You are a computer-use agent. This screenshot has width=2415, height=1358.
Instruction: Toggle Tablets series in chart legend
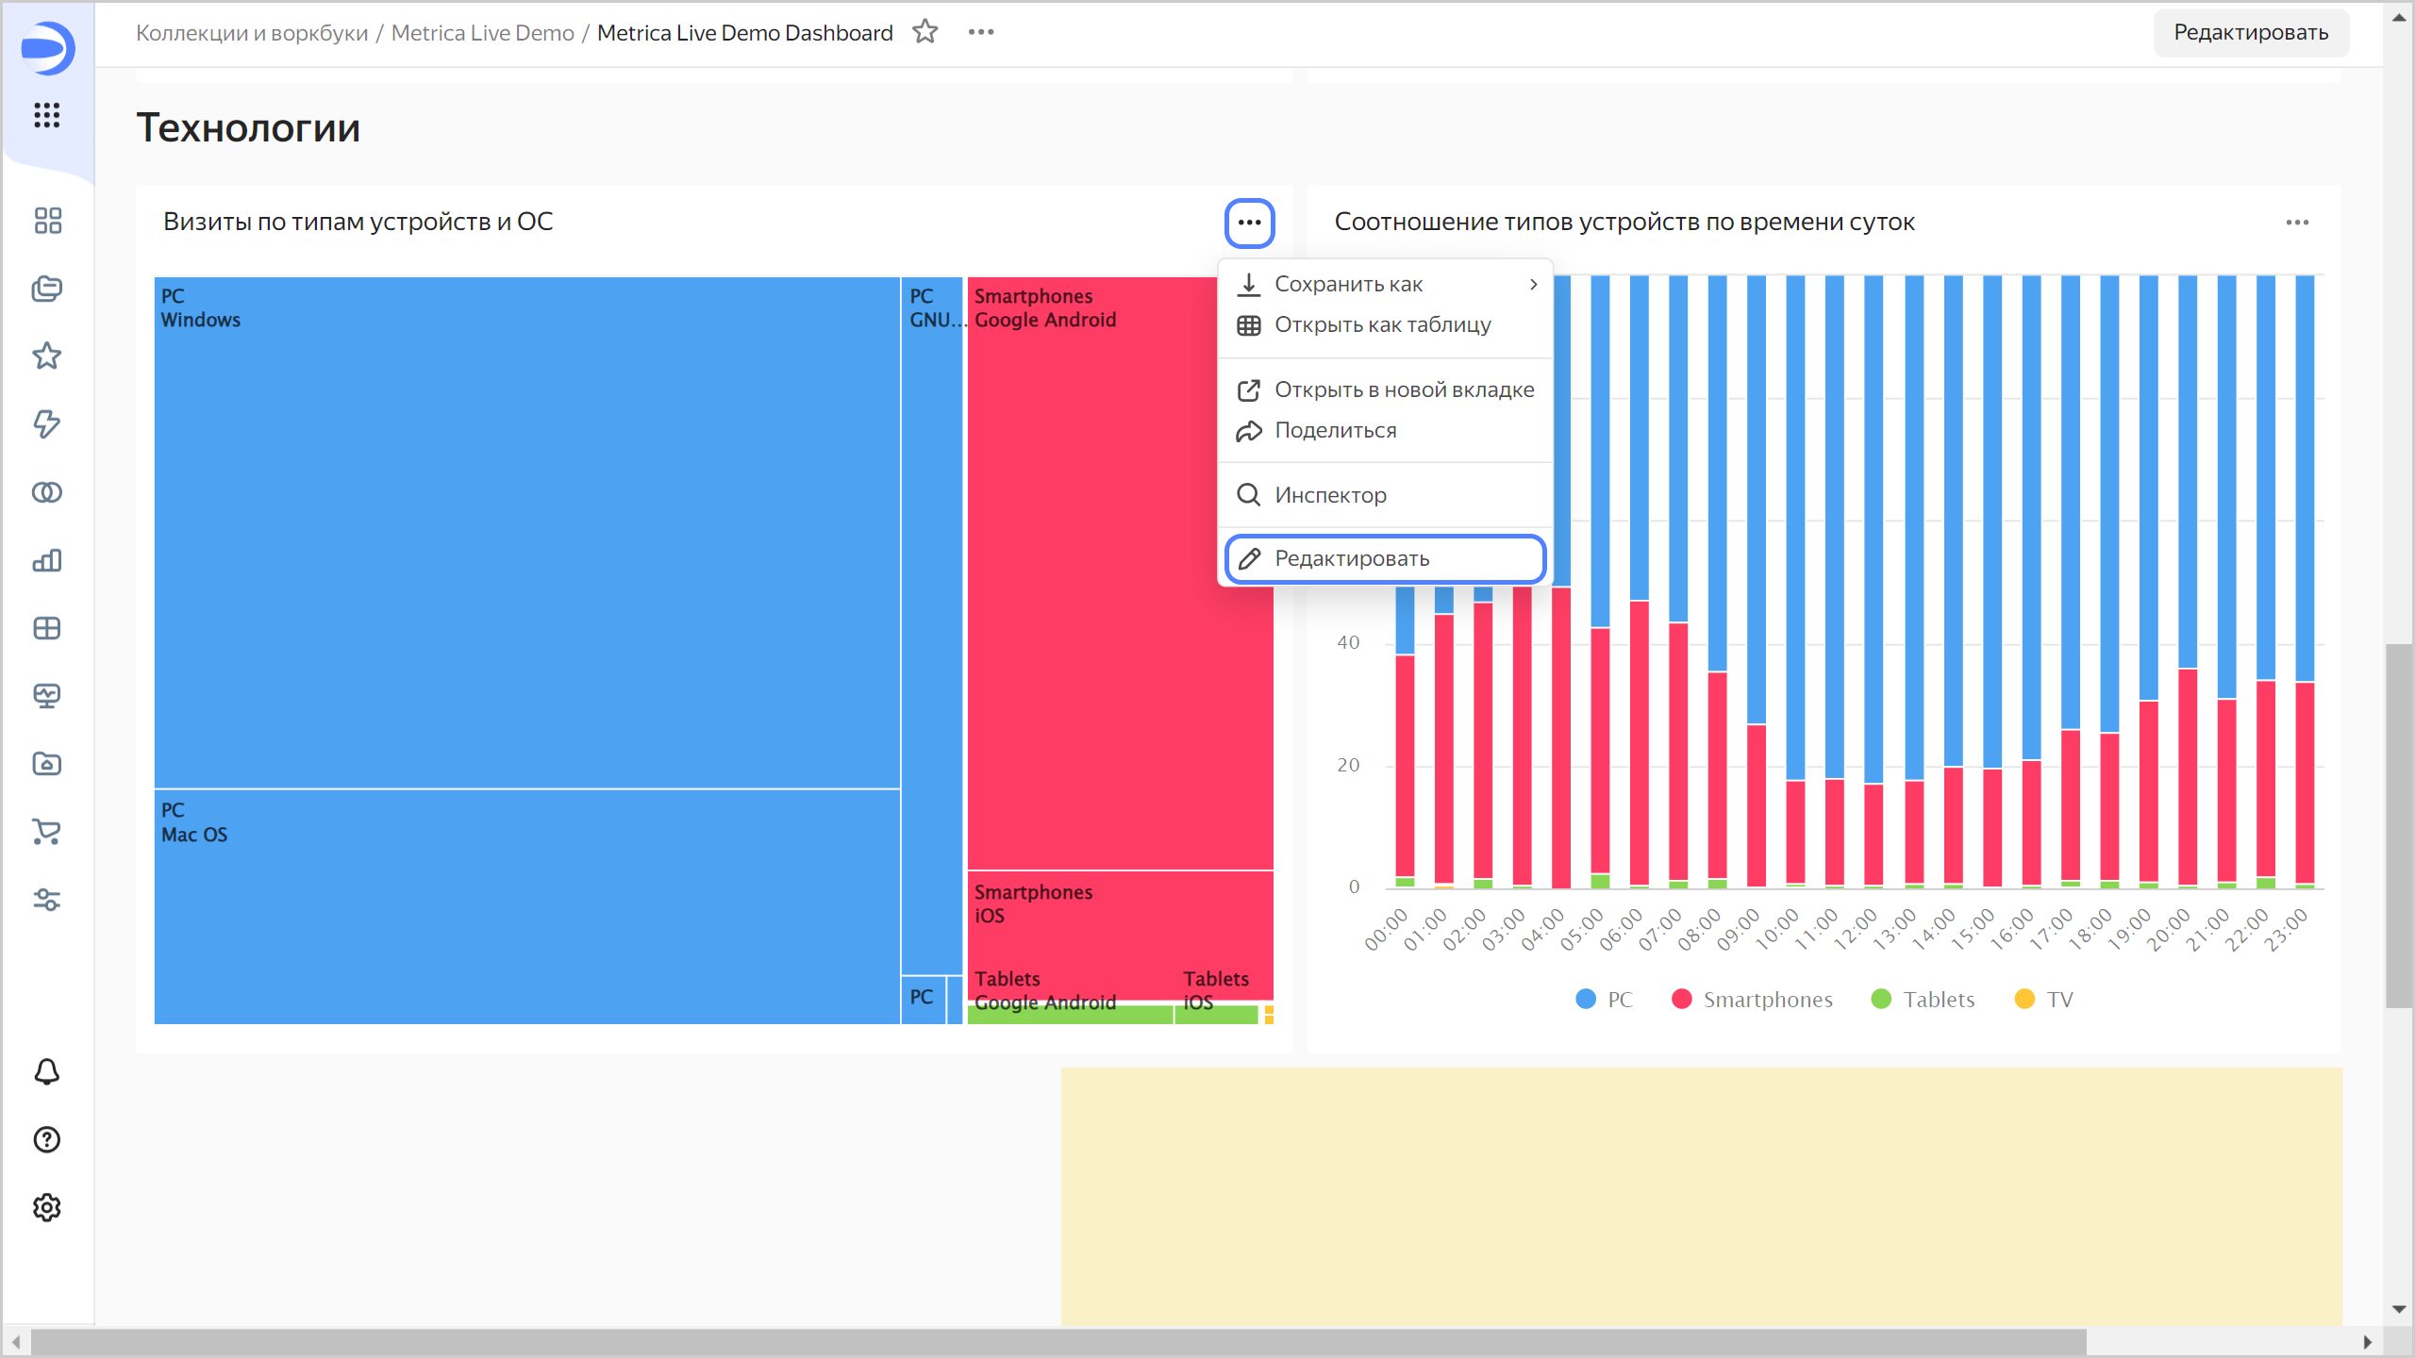[x=1923, y=1000]
